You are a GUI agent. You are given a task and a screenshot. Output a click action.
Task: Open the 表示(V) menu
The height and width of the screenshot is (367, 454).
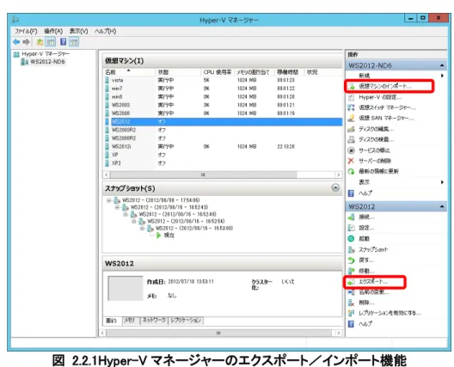click(79, 31)
